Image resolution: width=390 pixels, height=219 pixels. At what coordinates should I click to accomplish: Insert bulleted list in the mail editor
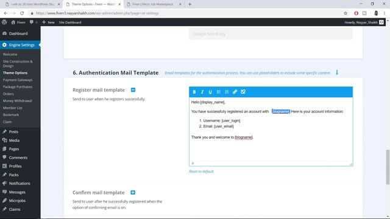click(218, 92)
